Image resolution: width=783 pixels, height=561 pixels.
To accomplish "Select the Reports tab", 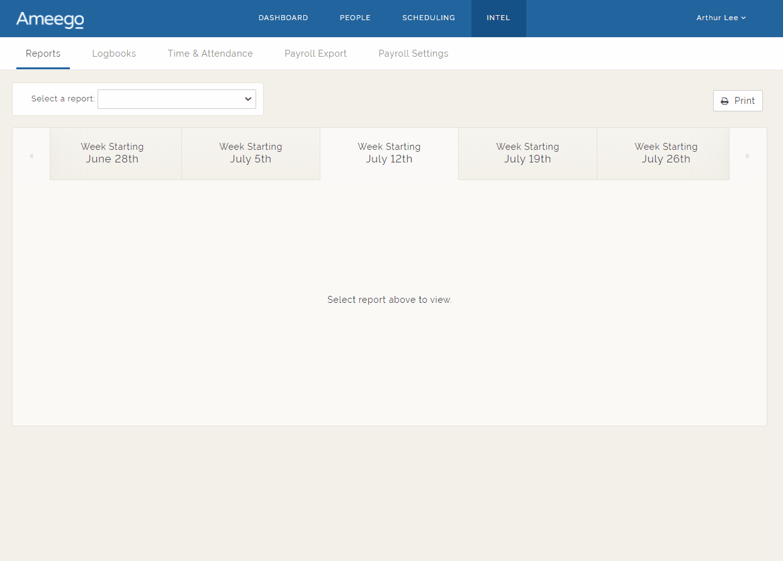I will (x=43, y=54).
